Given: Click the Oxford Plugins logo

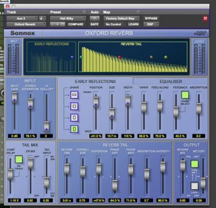Looking at the screenshot, I should pyautogui.click(x=201, y=33).
